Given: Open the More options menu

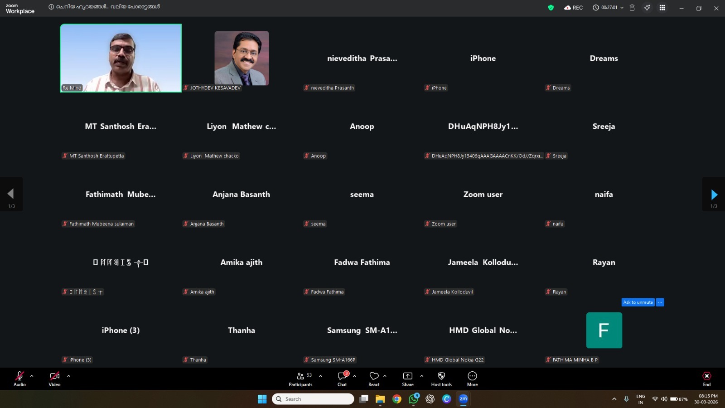Looking at the screenshot, I should pos(472,379).
